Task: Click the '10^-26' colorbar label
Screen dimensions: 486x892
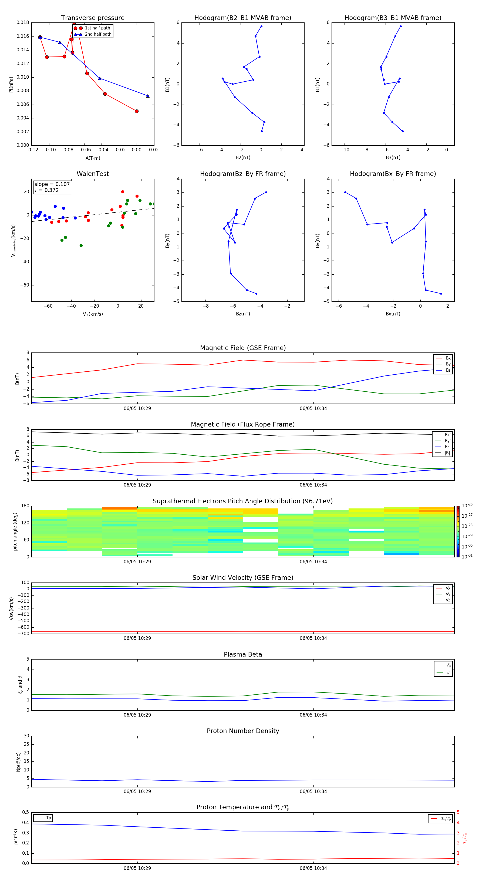Action: [467, 505]
